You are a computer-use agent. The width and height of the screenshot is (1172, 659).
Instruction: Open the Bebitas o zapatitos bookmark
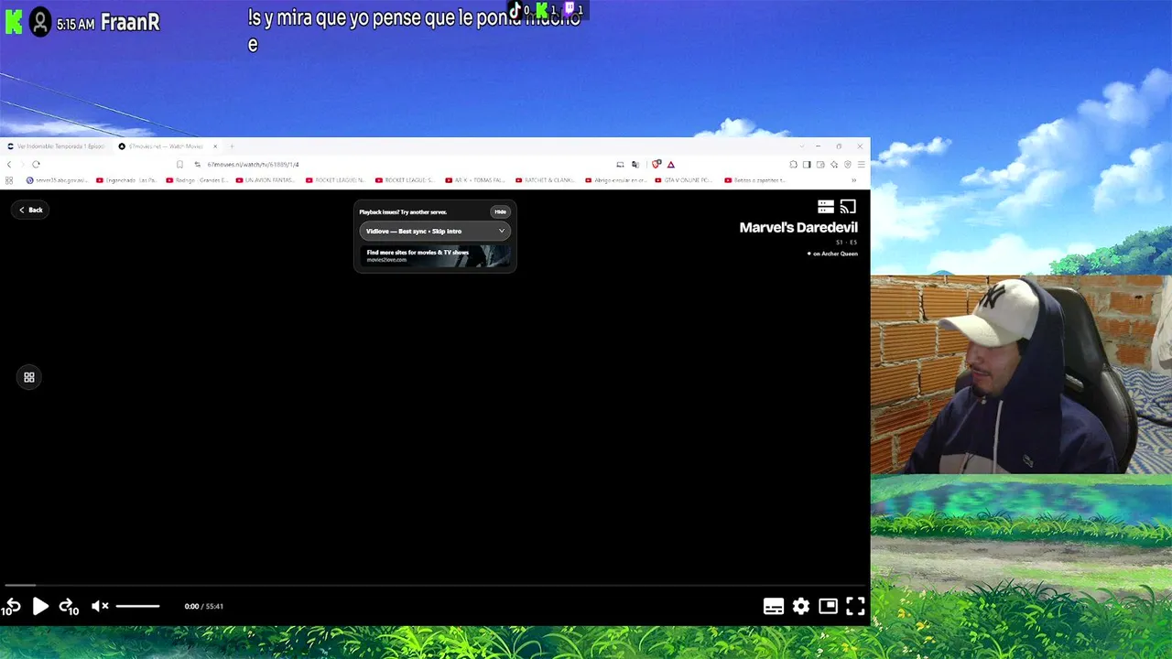754,180
